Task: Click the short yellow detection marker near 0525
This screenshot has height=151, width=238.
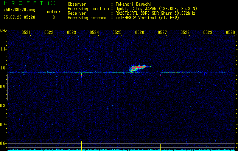Action: coord(121,149)
